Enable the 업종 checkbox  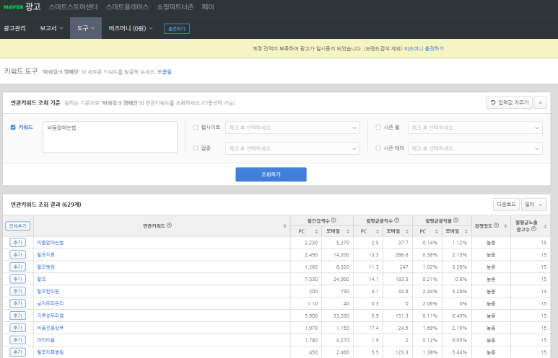(196, 148)
